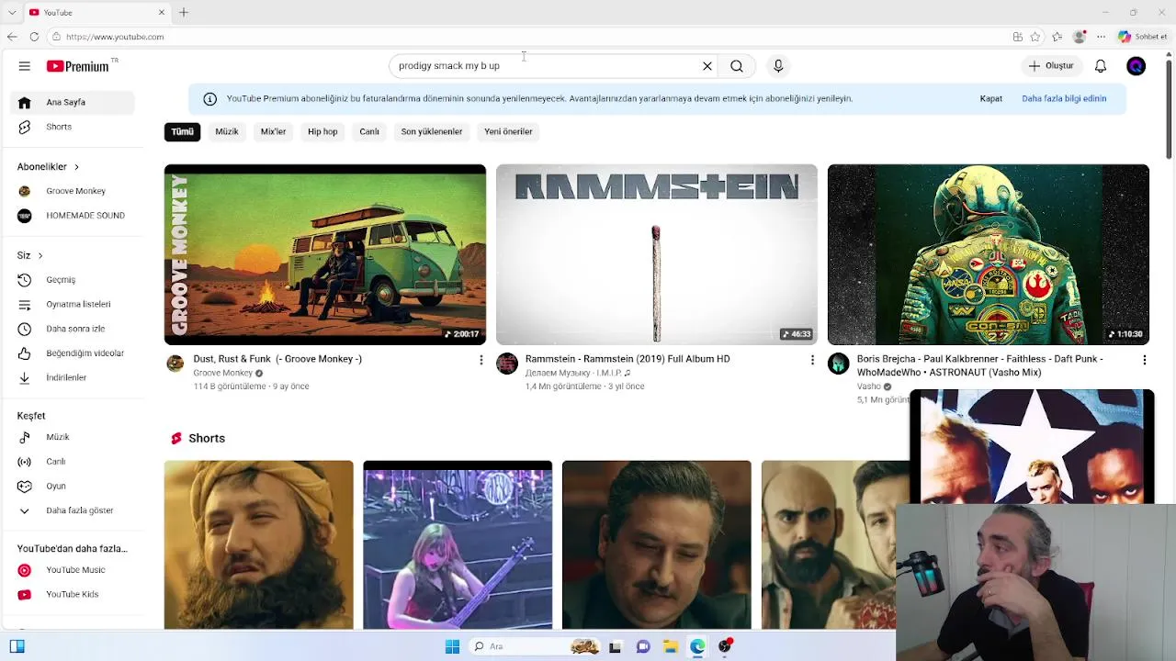This screenshot has width=1176, height=661.
Task: Go back in the browser
Action: click(x=12, y=37)
